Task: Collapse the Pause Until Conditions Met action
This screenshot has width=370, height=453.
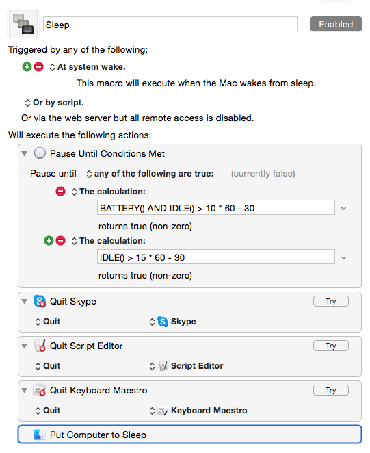Action: (x=25, y=153)
